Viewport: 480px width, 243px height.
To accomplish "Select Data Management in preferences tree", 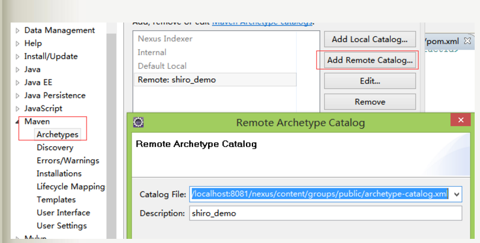I will [x=59, y=30].
